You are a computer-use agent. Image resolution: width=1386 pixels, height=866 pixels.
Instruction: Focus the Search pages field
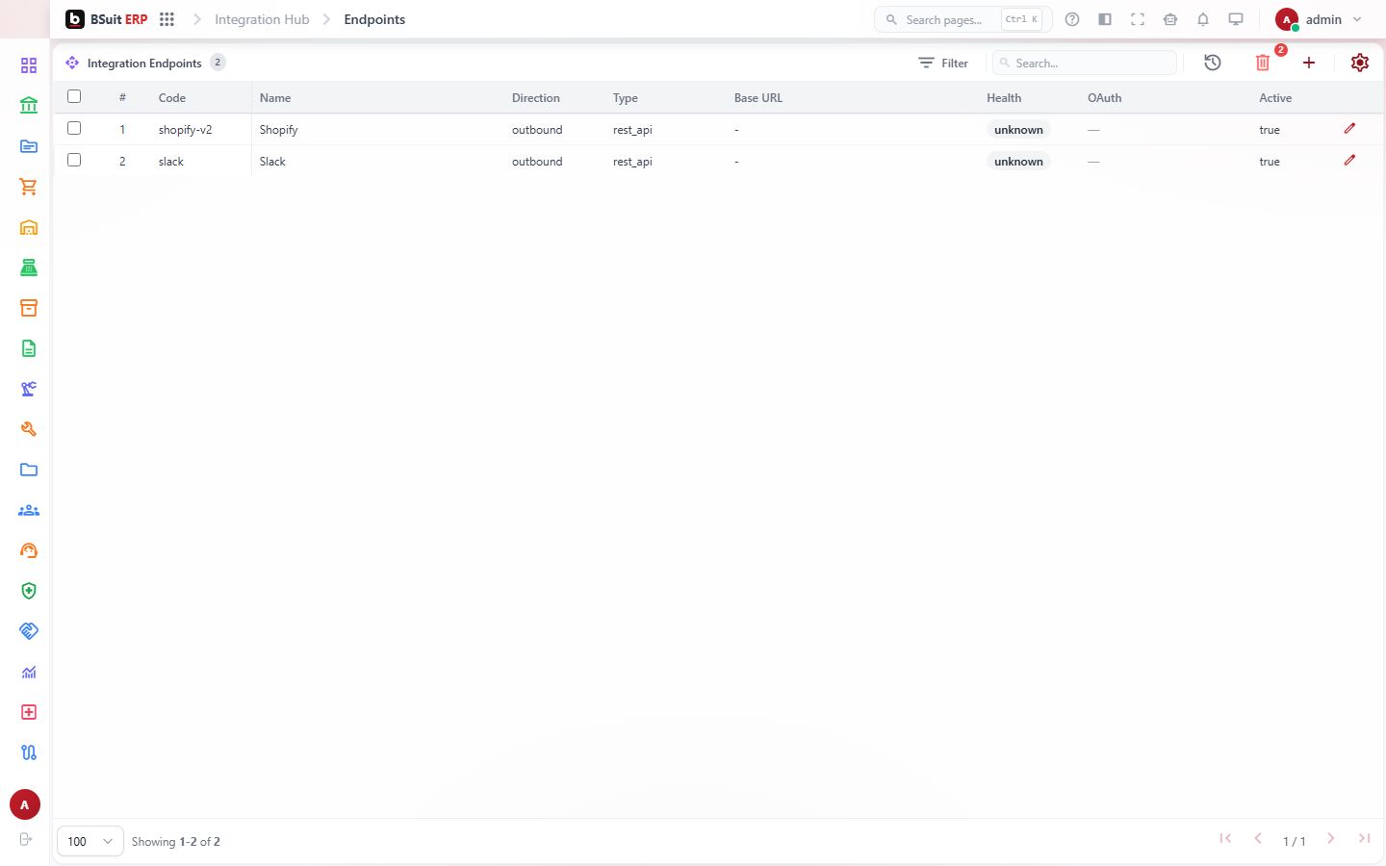[x=962, y=19]
